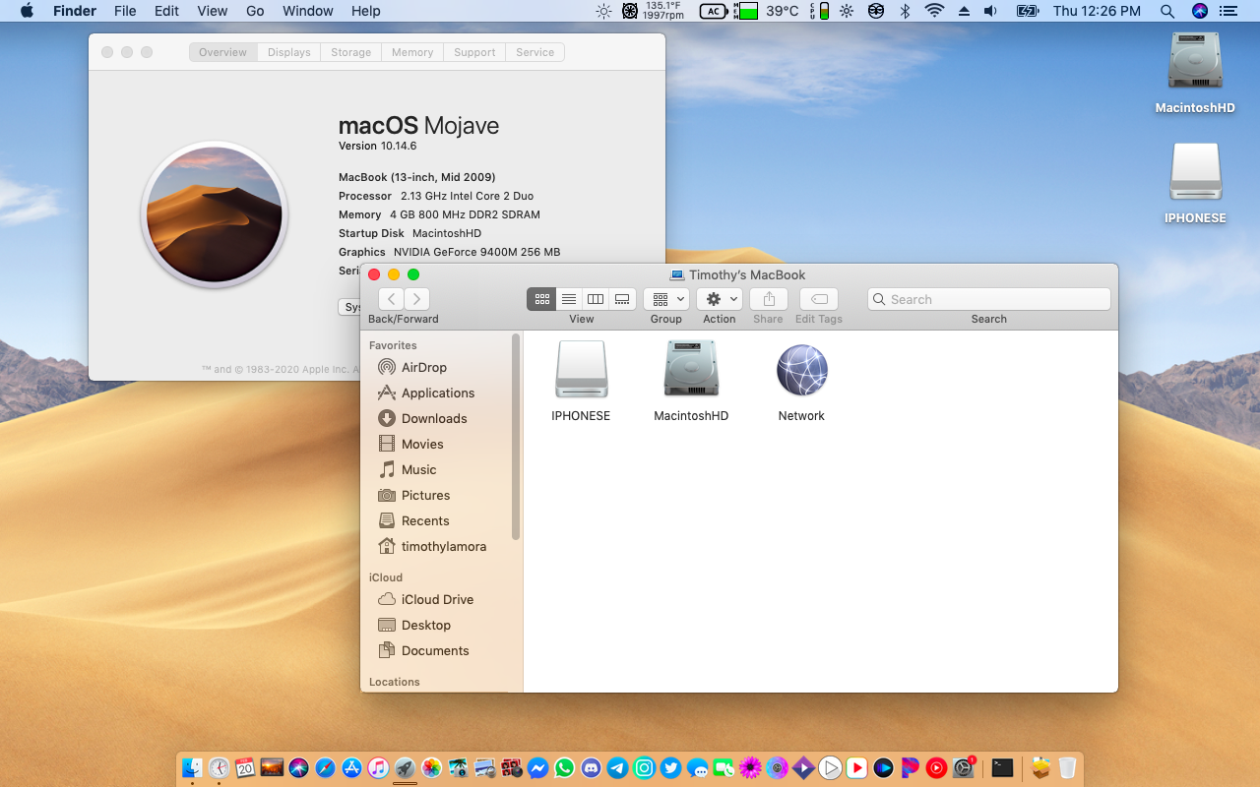Viewport: 1260px width, 787px height.
Task: Click the Share toolbar button
Action: pyautogui.click(x=769, y=299)
